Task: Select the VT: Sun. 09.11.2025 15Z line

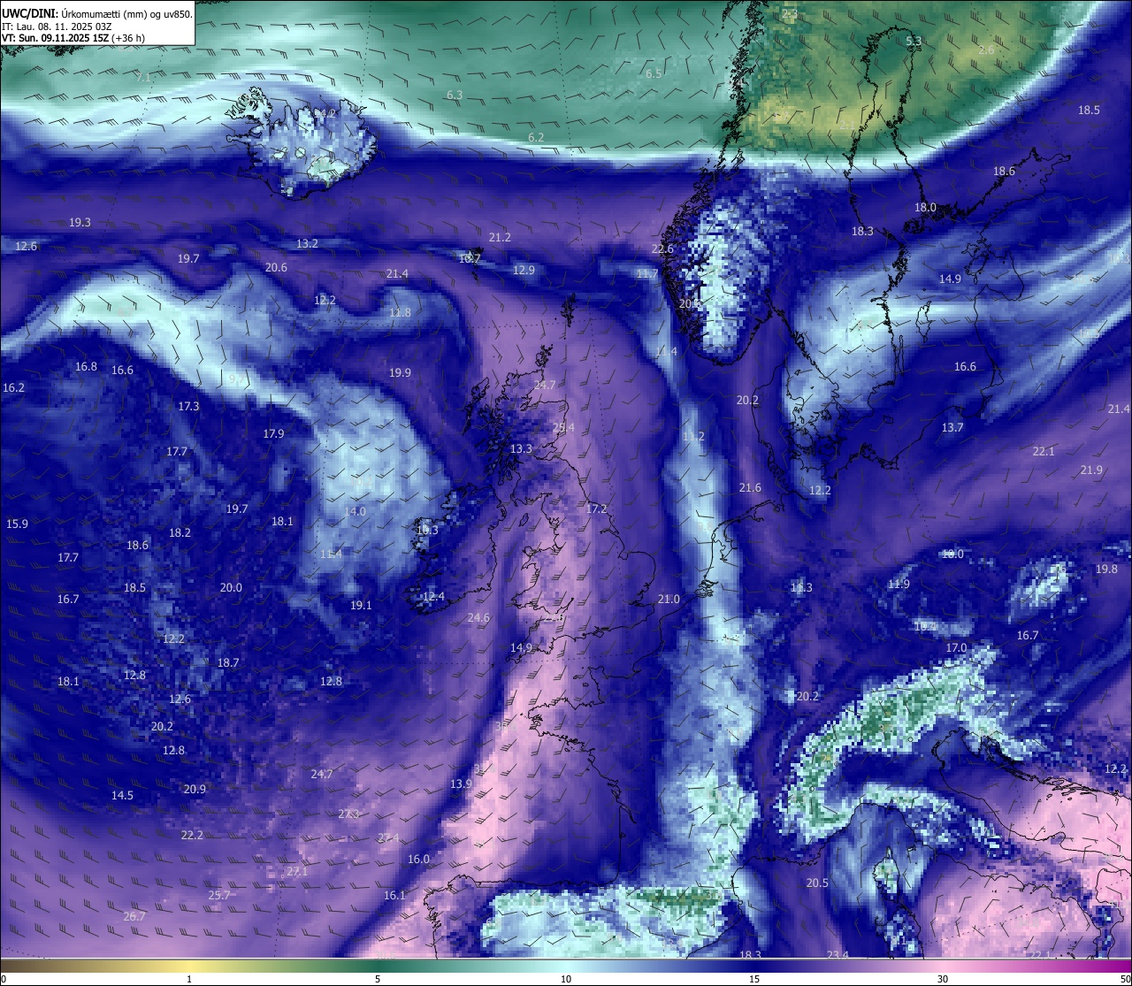Action: click(73, 38)
